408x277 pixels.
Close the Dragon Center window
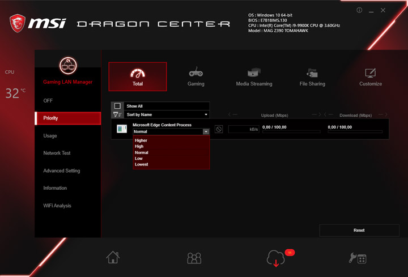click(x=383, y=10)
